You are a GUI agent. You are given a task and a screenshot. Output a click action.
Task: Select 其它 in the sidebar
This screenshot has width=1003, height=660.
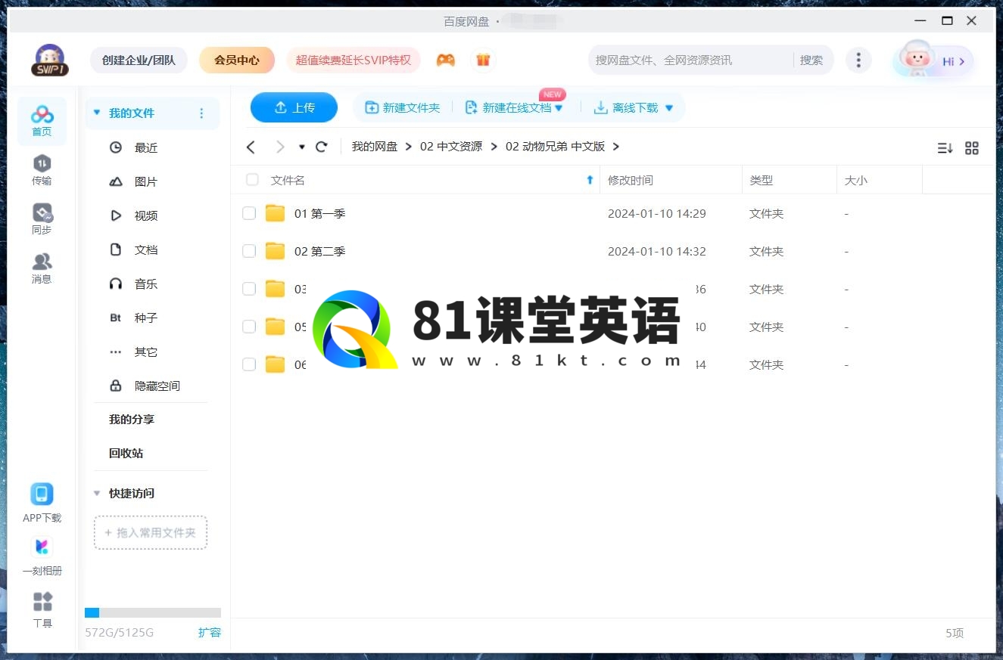[146, 352]
